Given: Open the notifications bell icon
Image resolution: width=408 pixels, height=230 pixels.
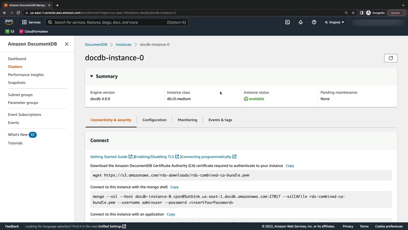Looking at the screenshot, I should [301, 22].
